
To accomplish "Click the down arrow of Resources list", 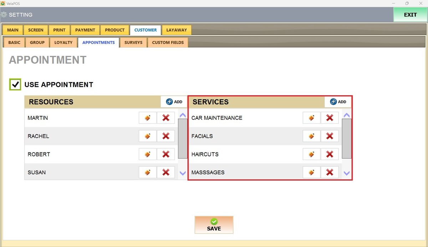I will click(x=183, y=173).
